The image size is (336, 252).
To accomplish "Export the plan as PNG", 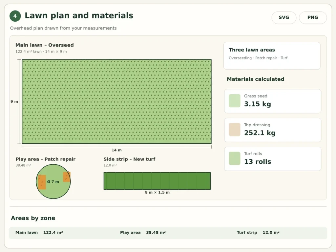I will [313, 17].
